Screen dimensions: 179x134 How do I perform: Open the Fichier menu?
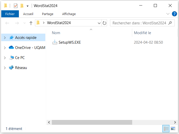(10, 14)
